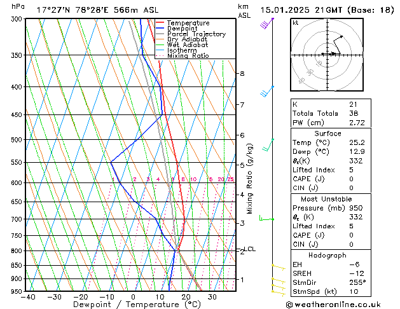Select the Wet Adiabat legend label
Viewport: 400px width, 309px height.
(188, 45)
